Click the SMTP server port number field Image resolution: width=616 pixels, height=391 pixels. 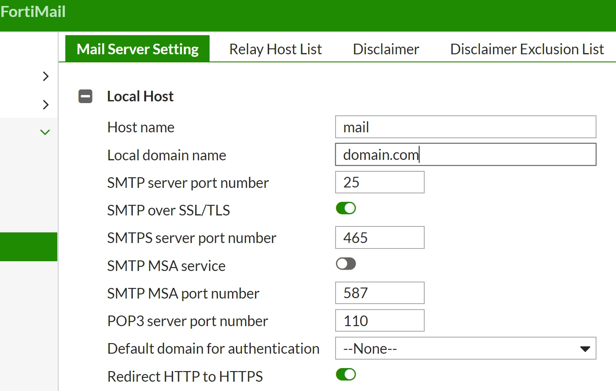pos(380,182)
